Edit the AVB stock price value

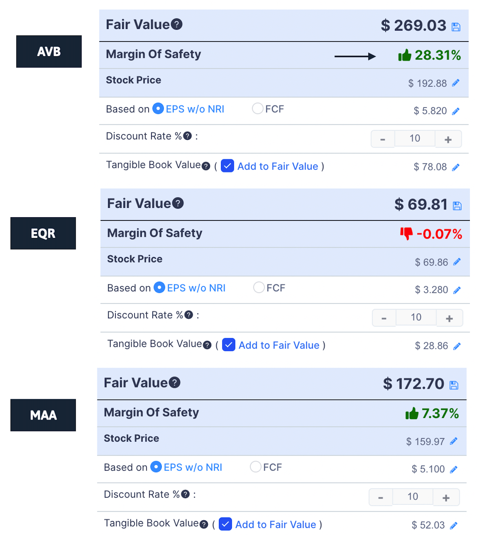(456, 83)
